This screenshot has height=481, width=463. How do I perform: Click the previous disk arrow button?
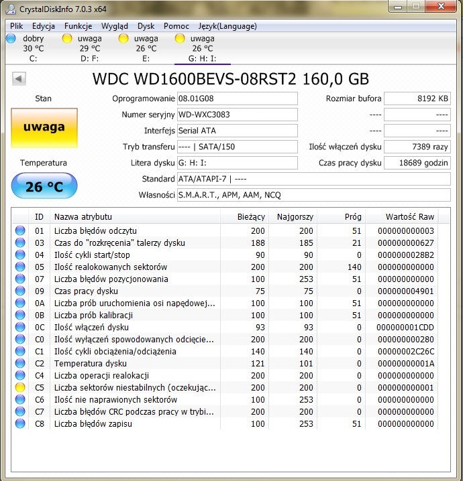click(19, 79)
